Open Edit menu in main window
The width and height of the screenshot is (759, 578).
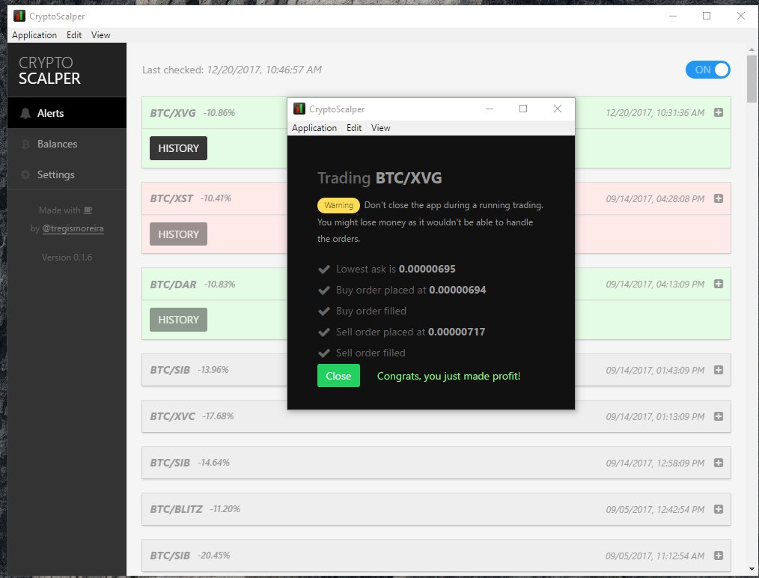(x=74, y=35)
